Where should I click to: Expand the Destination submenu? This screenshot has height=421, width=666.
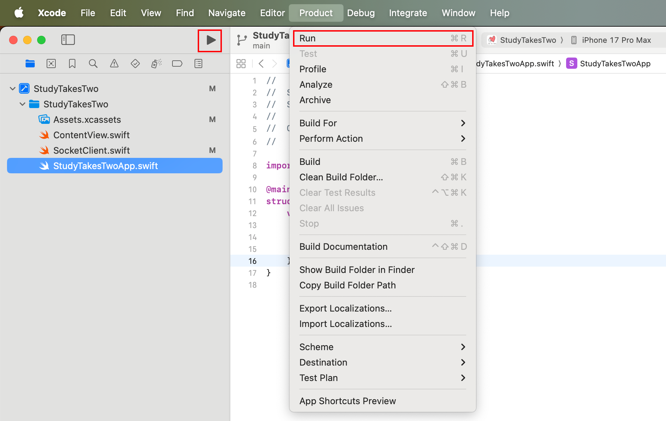[x=383, y=362]
